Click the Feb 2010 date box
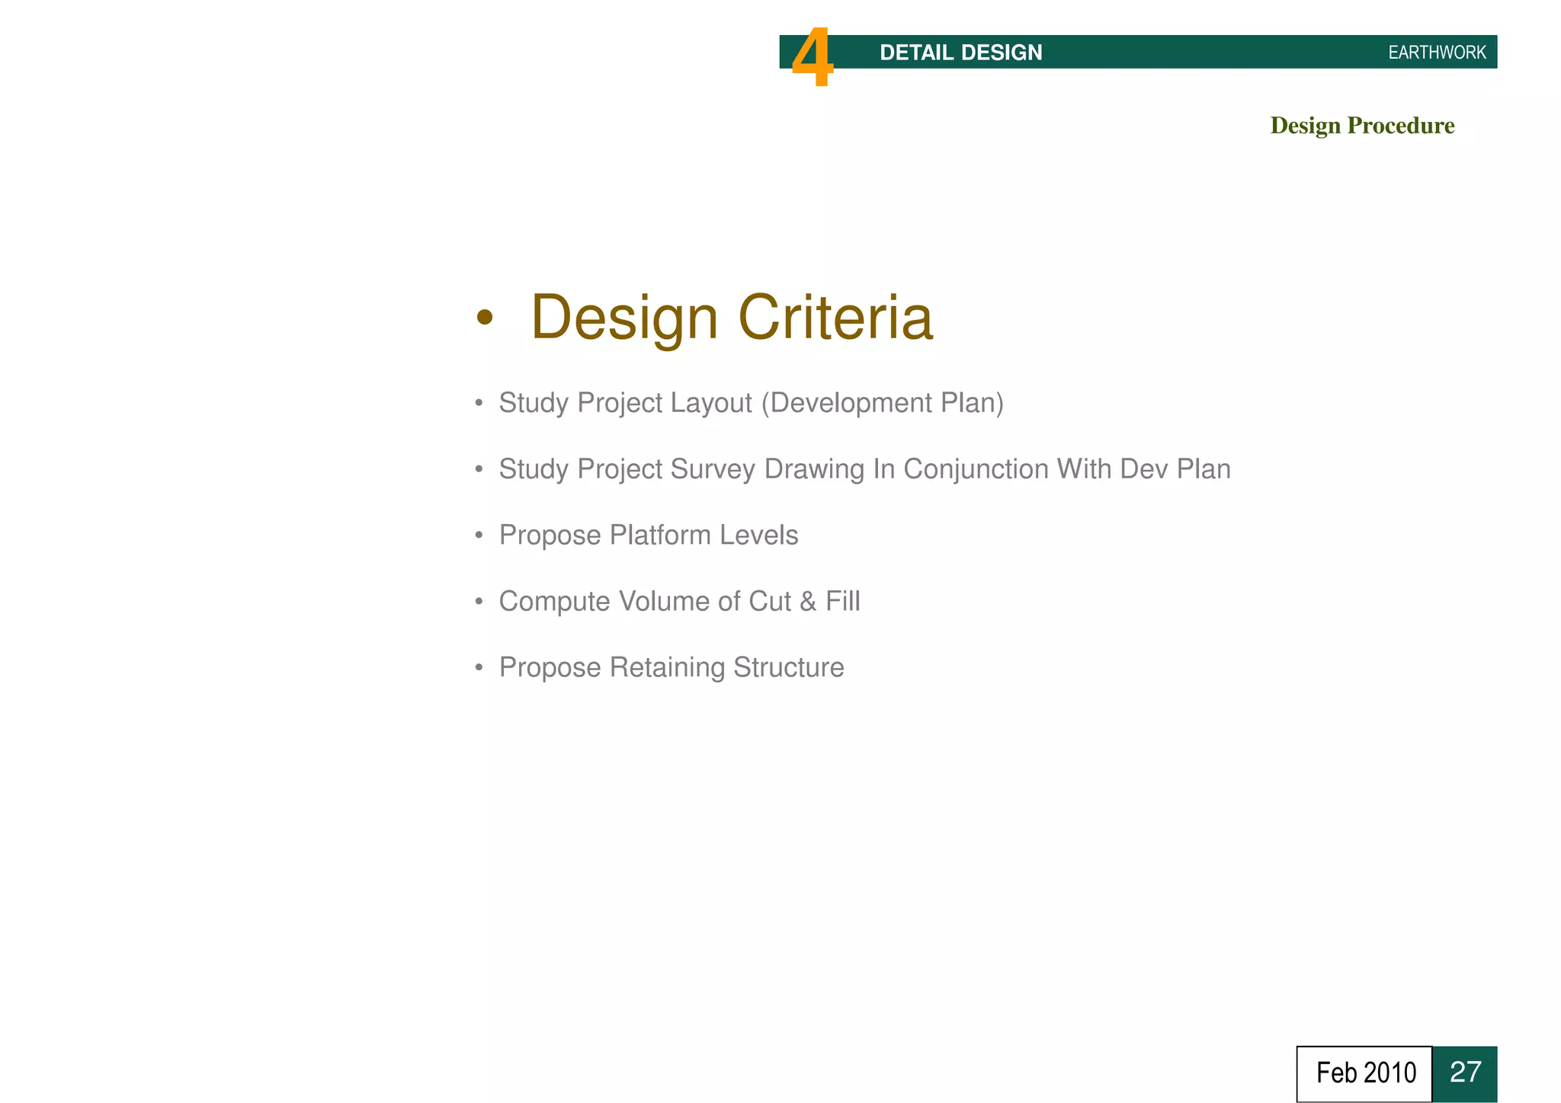This screenshot has height=1103, width=1561. tap(1364, 1073)
